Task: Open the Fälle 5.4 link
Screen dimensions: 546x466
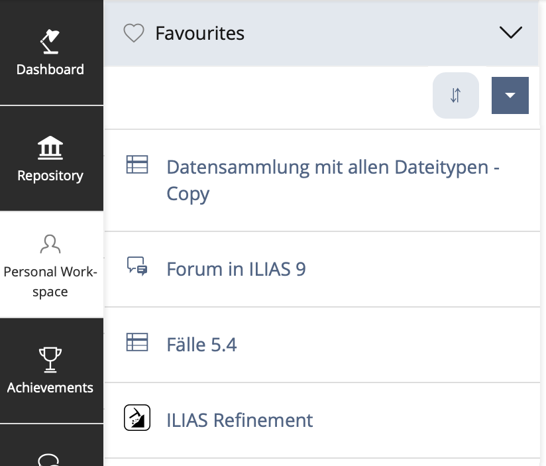Action: point(201,345)
